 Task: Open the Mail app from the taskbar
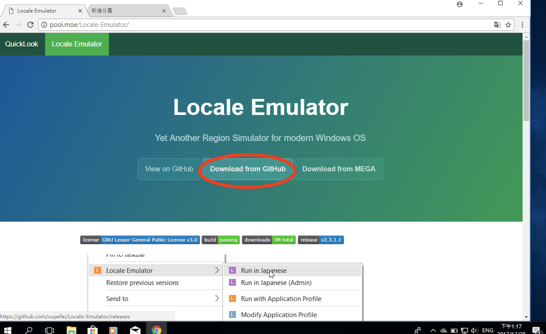[135, 330]
